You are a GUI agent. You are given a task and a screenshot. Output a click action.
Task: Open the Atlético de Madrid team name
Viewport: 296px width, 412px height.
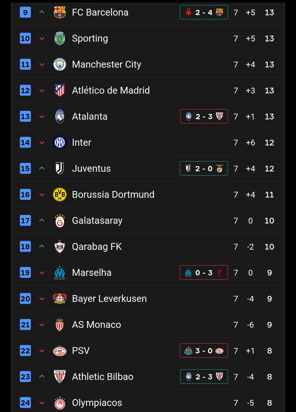point(111,90)
